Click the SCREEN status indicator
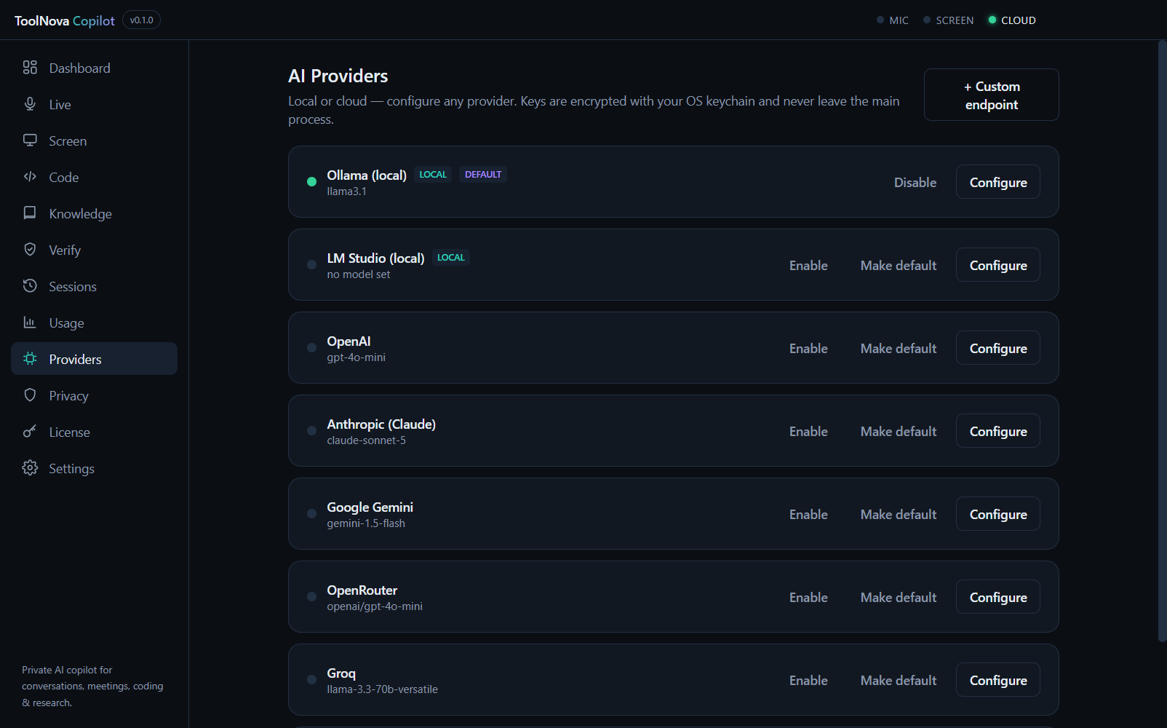 click(x=948, y=20)
